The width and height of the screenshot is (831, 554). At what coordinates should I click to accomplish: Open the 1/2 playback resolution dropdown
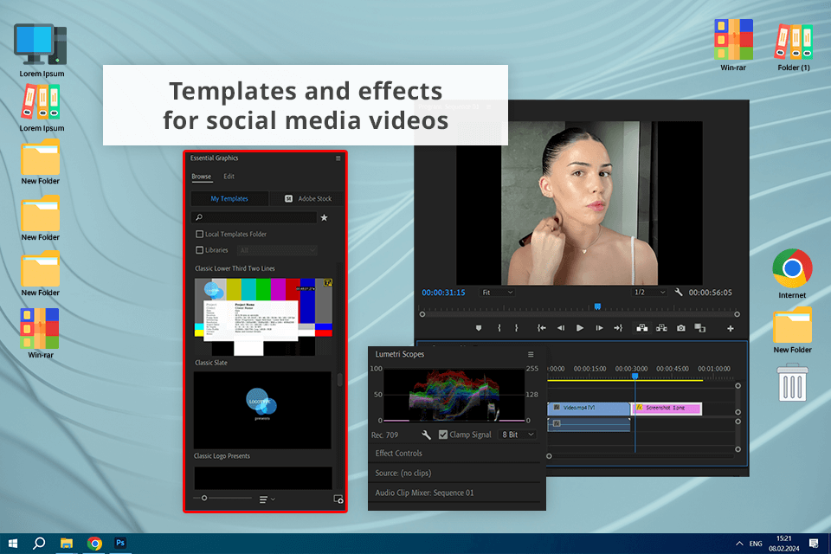649,292
